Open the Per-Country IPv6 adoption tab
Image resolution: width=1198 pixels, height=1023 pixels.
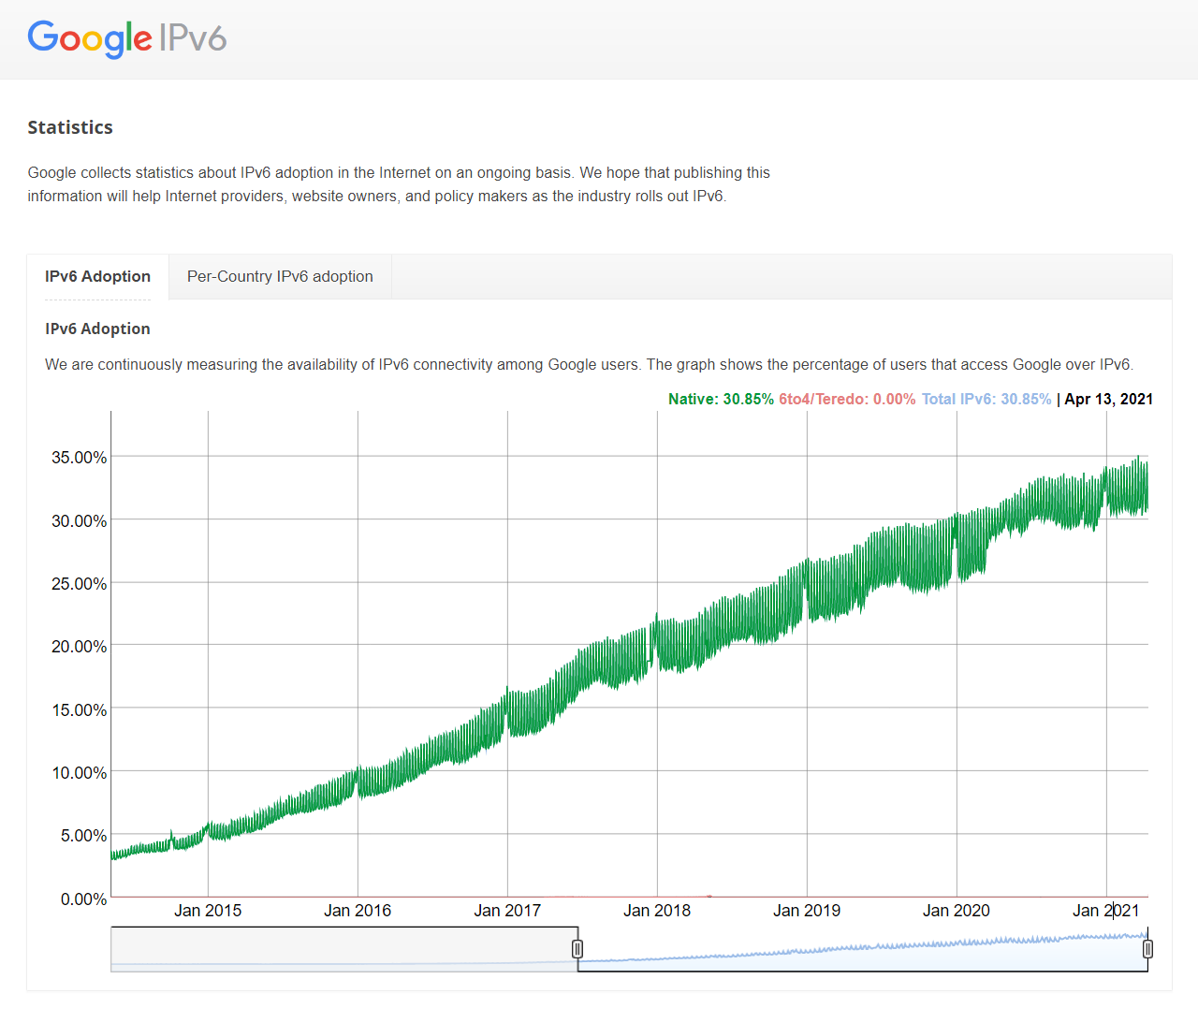[280, 276]
